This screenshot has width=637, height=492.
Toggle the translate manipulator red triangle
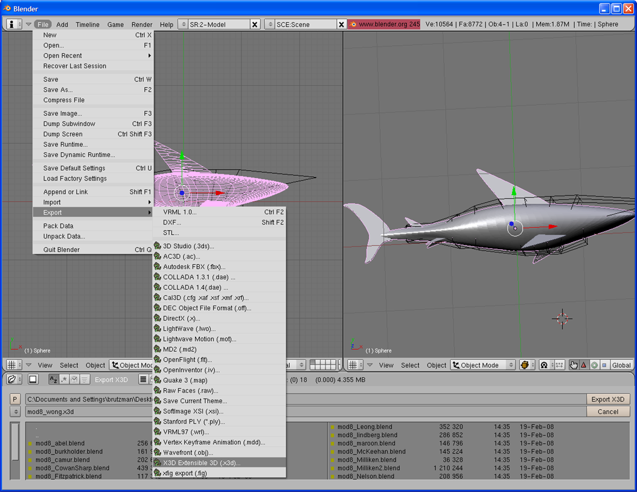click(584, 365)
